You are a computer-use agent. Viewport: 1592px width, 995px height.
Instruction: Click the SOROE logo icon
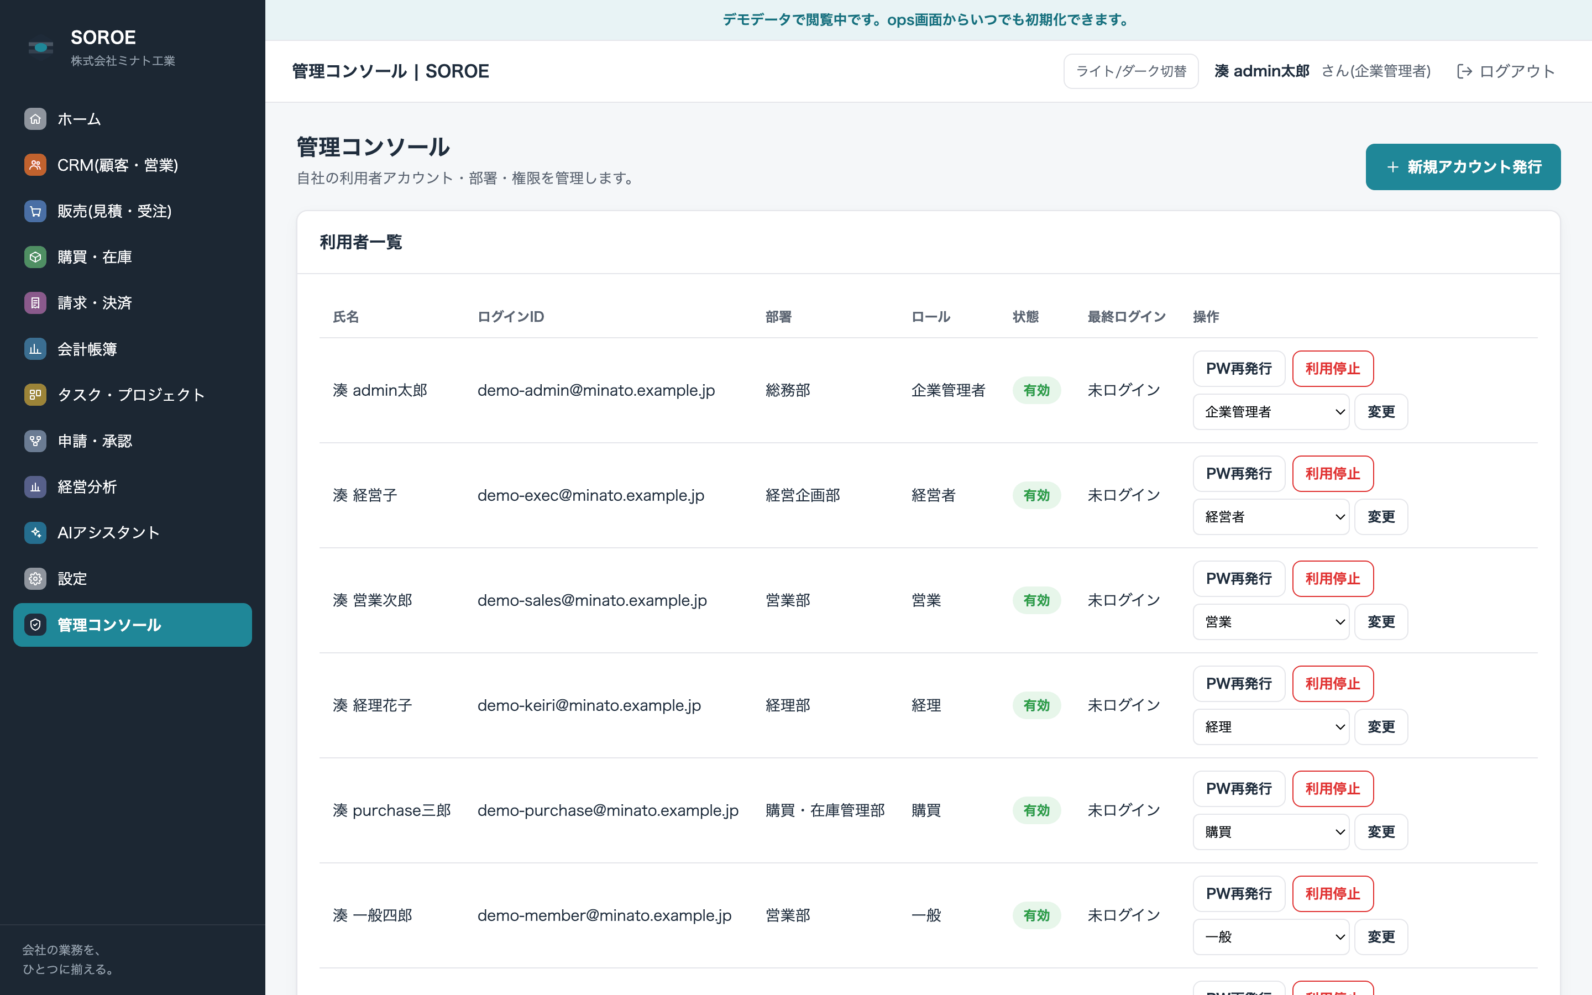coord(41,48)
